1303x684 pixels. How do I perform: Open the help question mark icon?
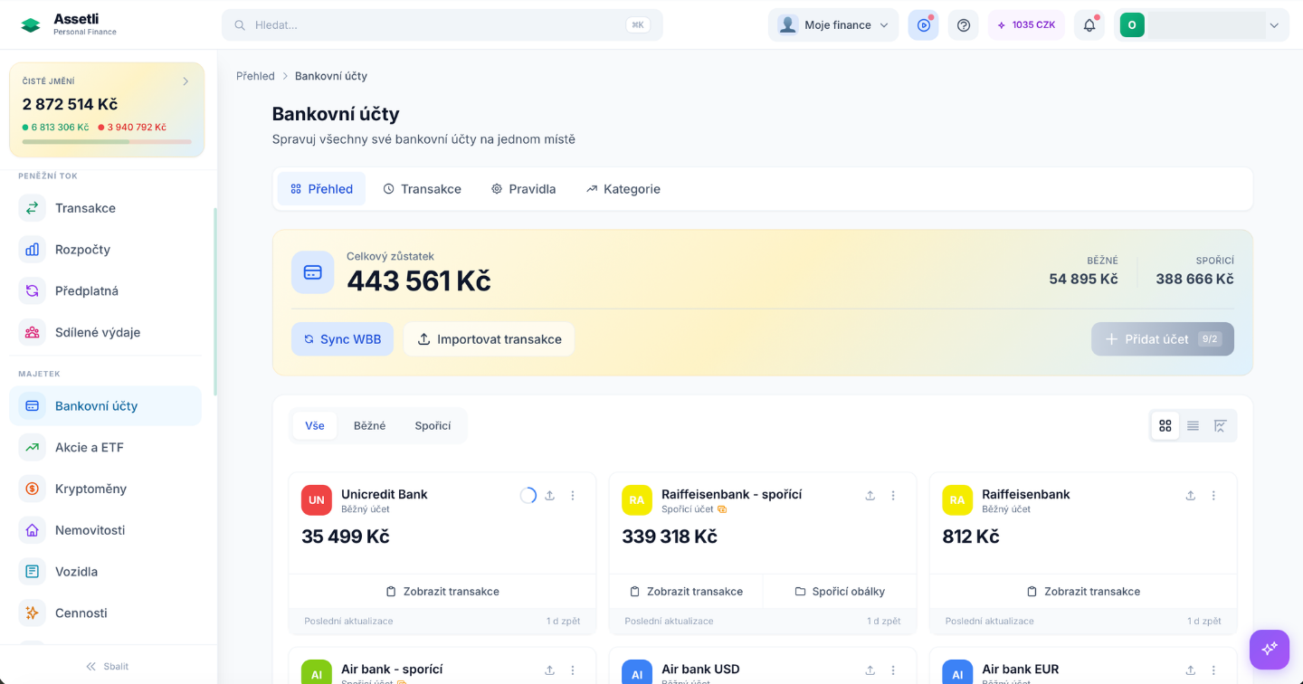tap(964, 25)
